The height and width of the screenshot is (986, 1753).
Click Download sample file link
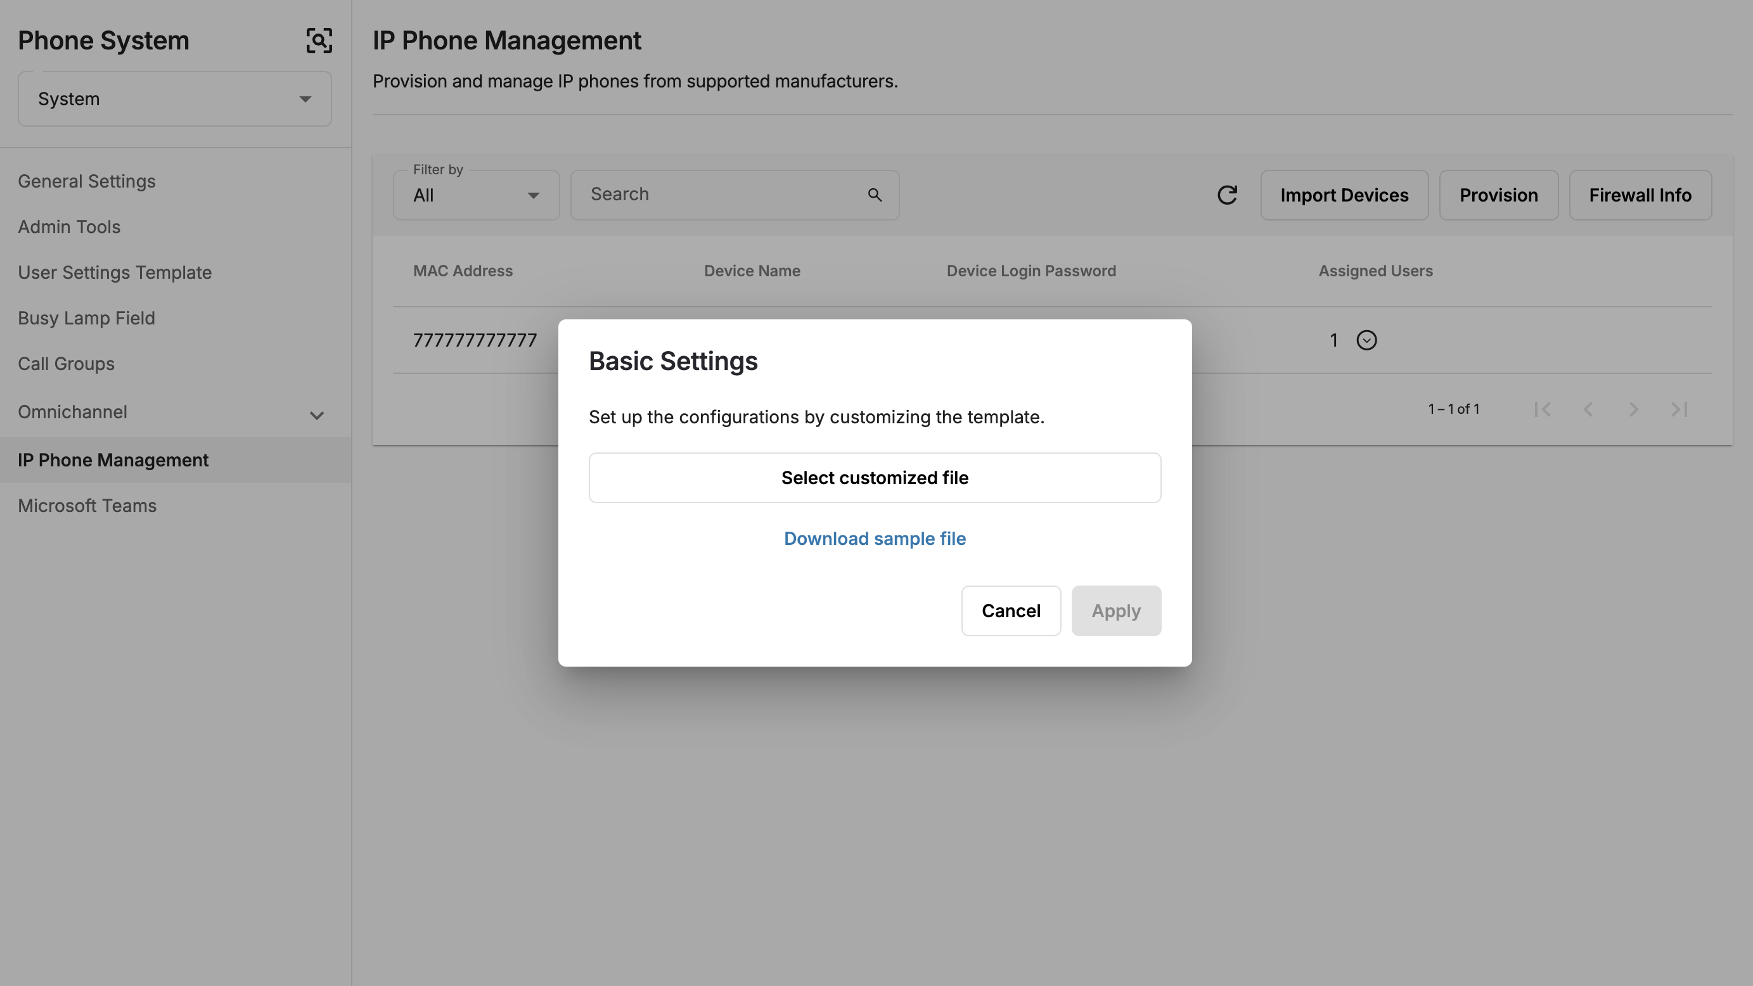[875, 538]
